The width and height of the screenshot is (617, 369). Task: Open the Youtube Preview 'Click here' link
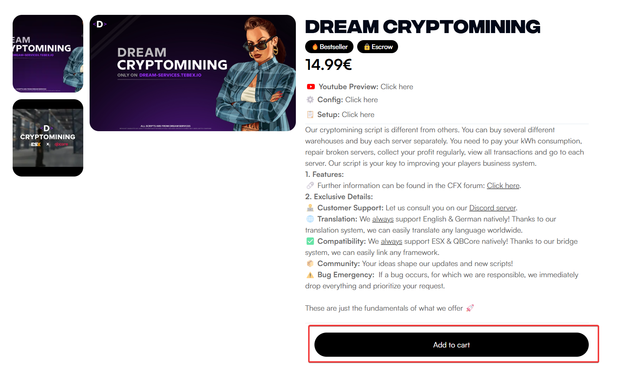[397, 87]
